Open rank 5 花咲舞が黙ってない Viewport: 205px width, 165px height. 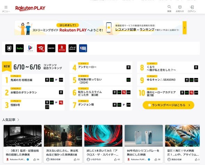click(x=101, y=80)
